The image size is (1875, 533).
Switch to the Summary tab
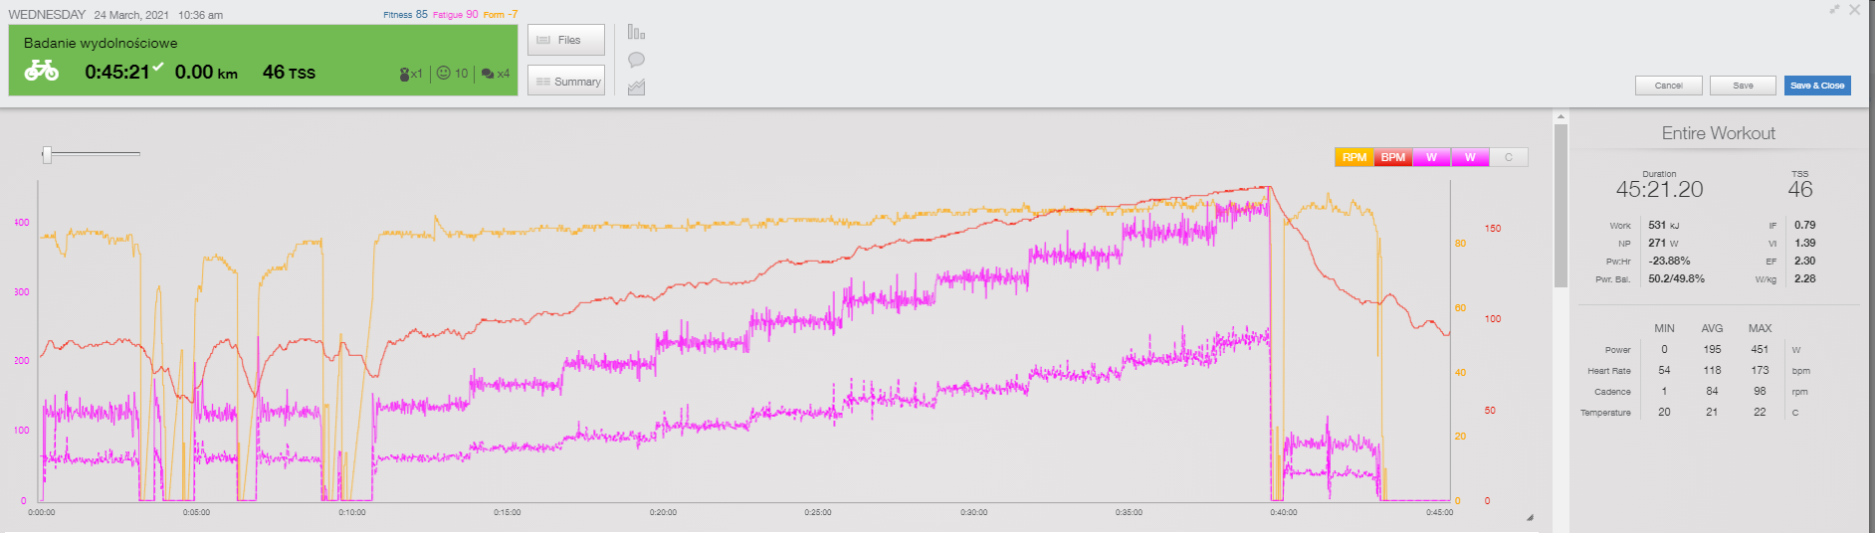click(x=565, y=82)
